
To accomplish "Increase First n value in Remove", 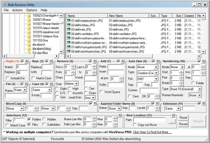I will (73, 66).
